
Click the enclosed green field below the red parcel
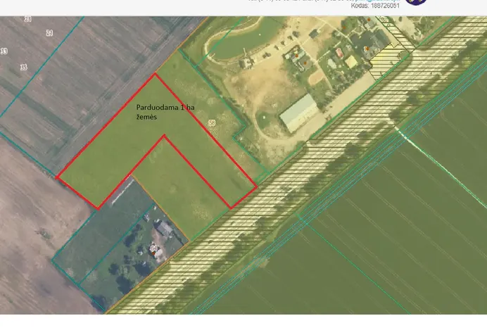[179, 187]
